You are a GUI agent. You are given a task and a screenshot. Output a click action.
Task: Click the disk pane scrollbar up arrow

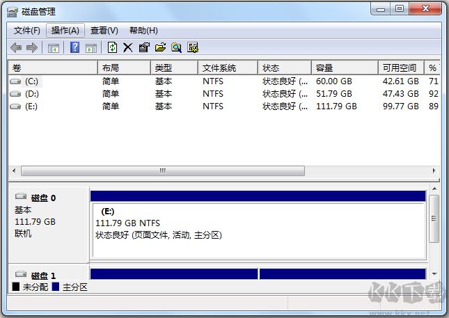click(x=434, y=189)
